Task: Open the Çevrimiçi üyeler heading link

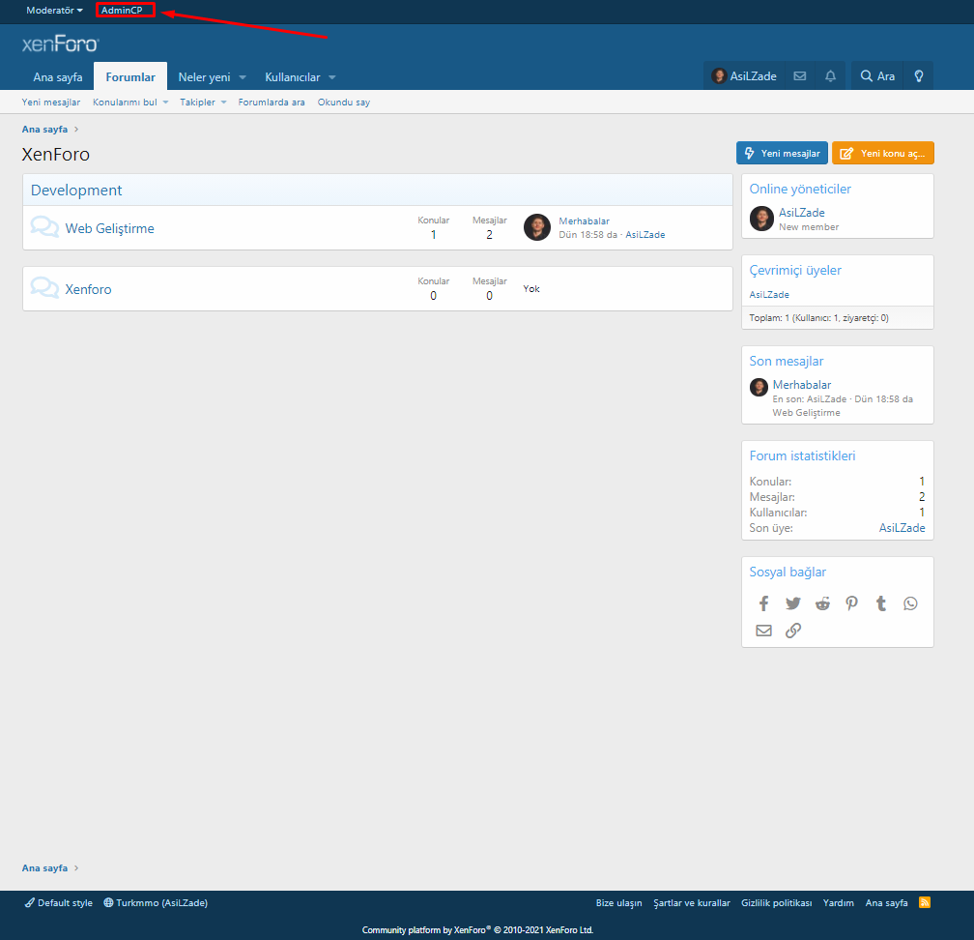Action: point(795,271)
